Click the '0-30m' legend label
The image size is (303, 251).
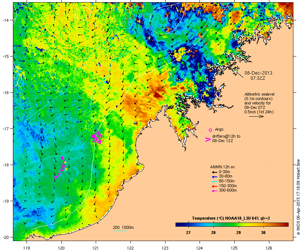coord(224,172)
